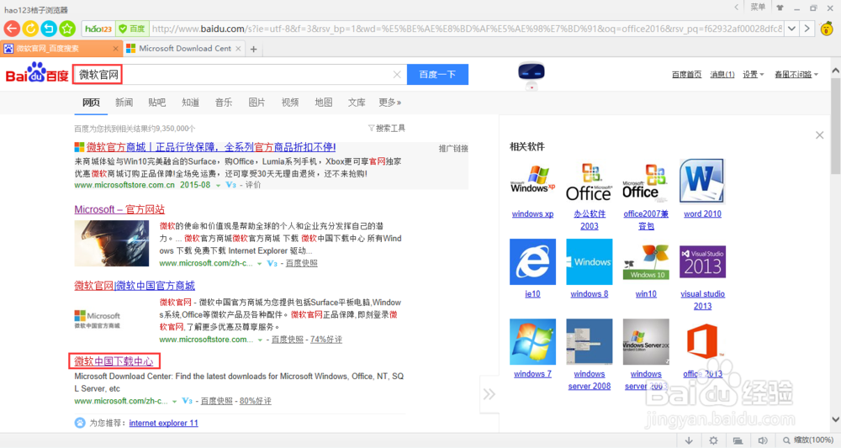Open the Win10 software icon
The height and width of the screenshot is (448, 841).
tap(646, 261)
